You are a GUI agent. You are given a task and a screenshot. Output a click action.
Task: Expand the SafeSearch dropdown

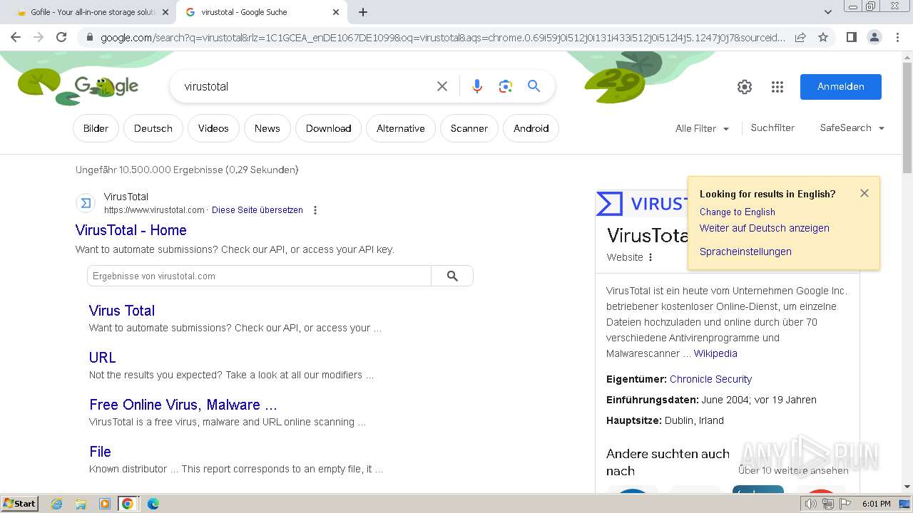[x=852, y=128]
